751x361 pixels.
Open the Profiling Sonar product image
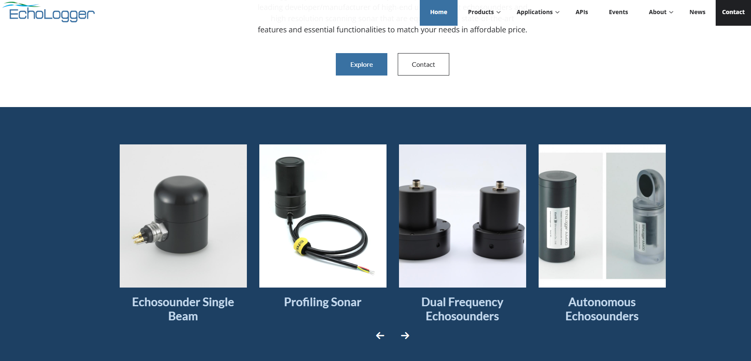click(323, 216)
